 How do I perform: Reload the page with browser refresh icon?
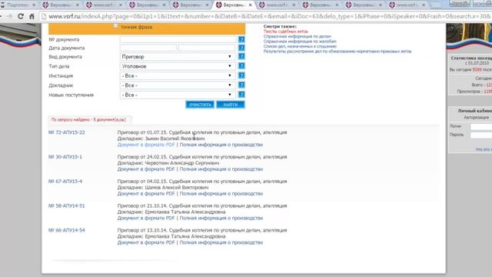21,16
